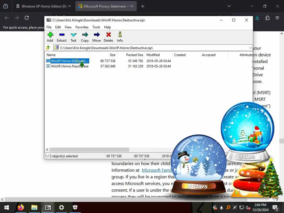Click the taskbar clock showing 2:04 PM
The image size is (284, 213).
coord(260,207)
